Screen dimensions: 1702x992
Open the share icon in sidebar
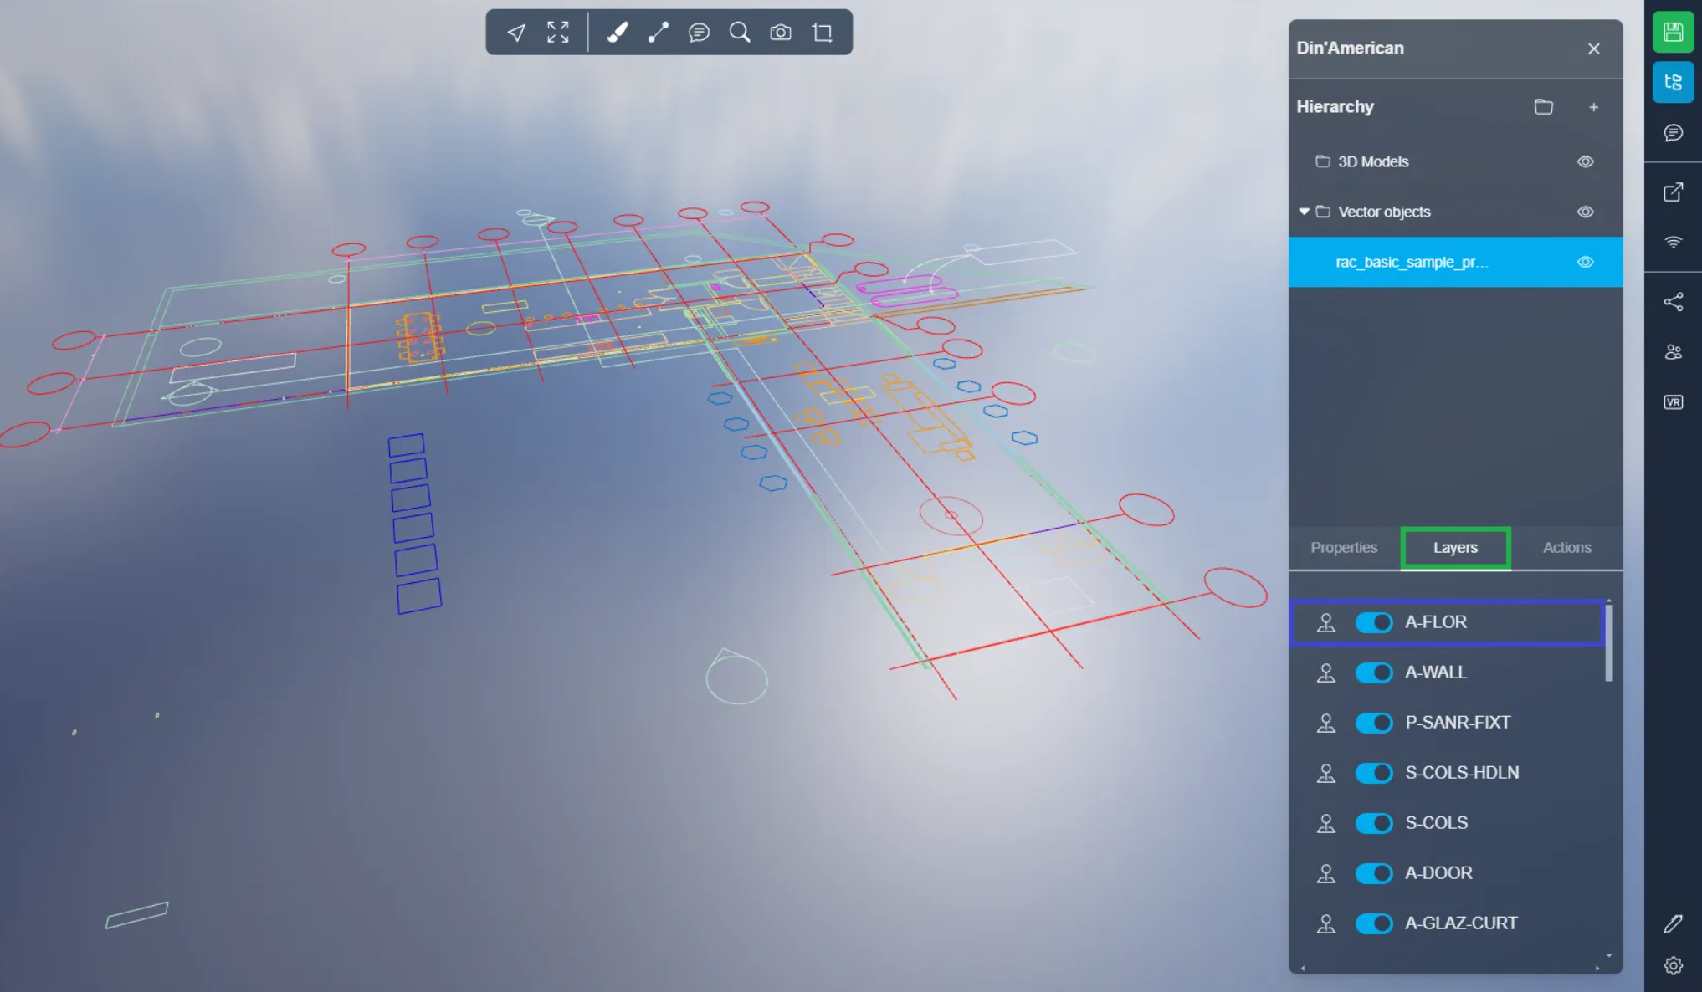1673,302
